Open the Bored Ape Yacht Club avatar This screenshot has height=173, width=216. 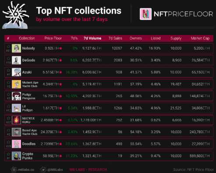tap(16, 132)
